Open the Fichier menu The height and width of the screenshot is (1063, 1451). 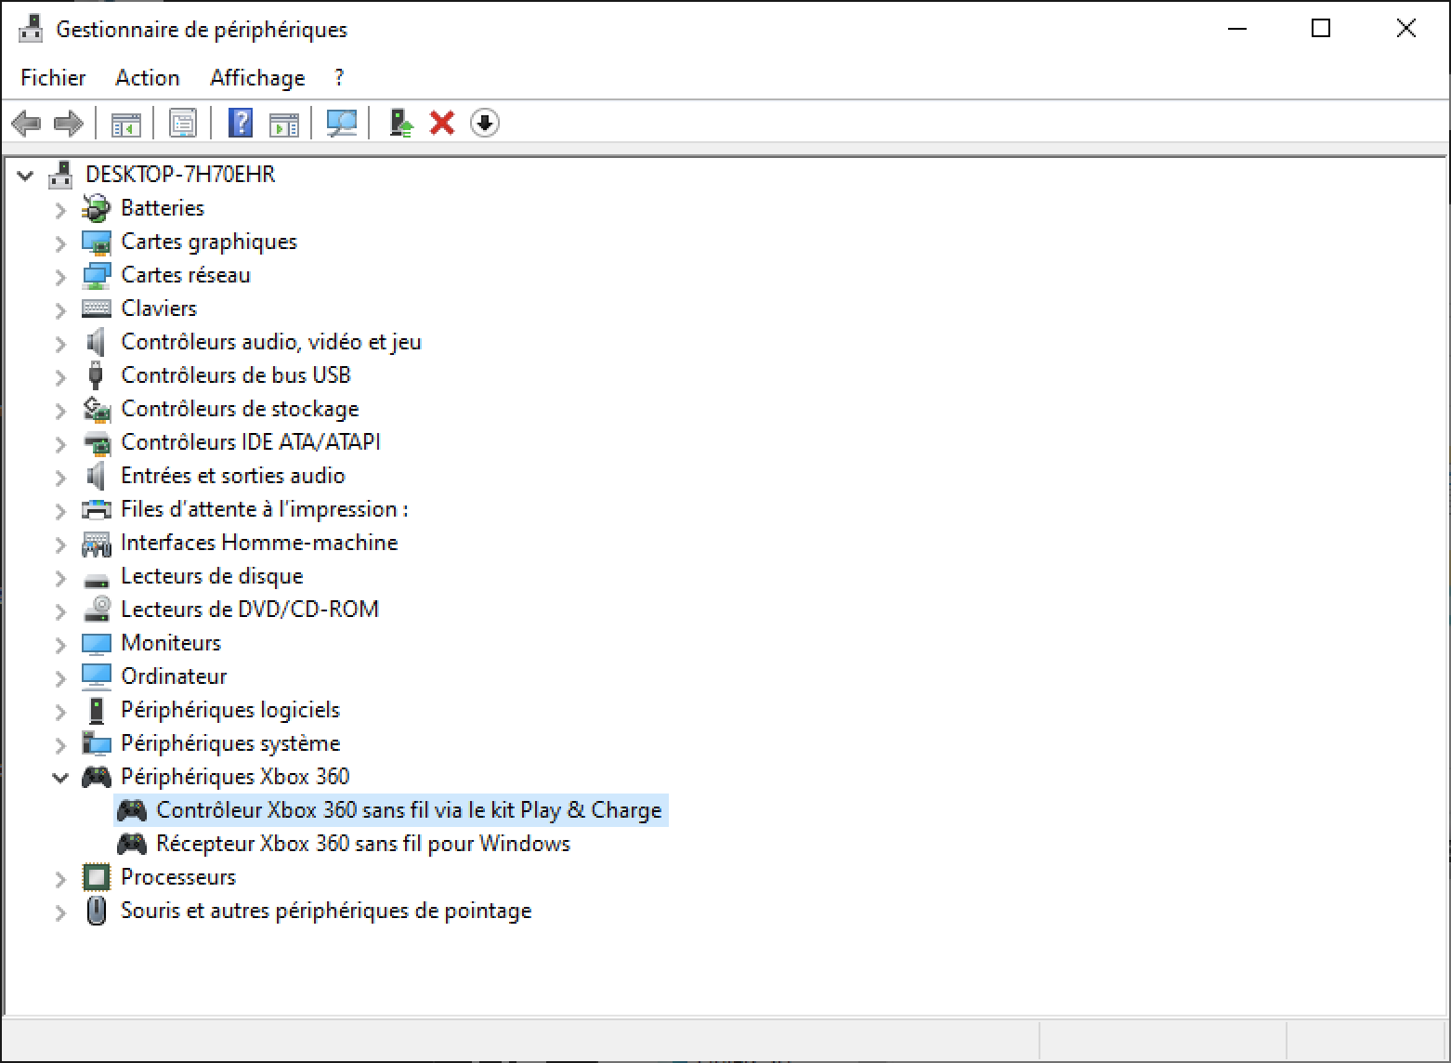[53, 78]
